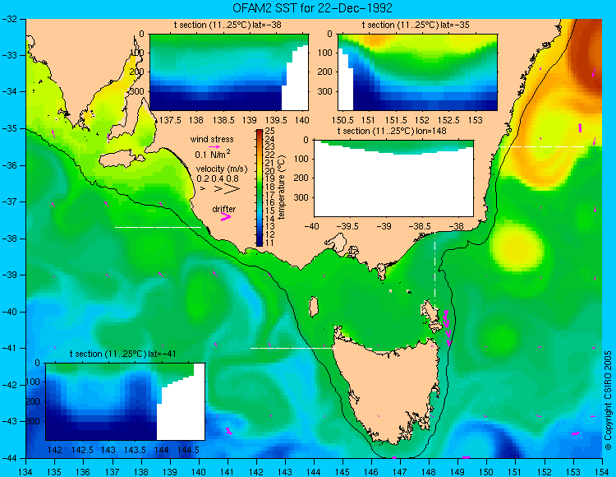
Task: Click the "-35" latitude label on the left axis
Action: [x=9, y=128]
